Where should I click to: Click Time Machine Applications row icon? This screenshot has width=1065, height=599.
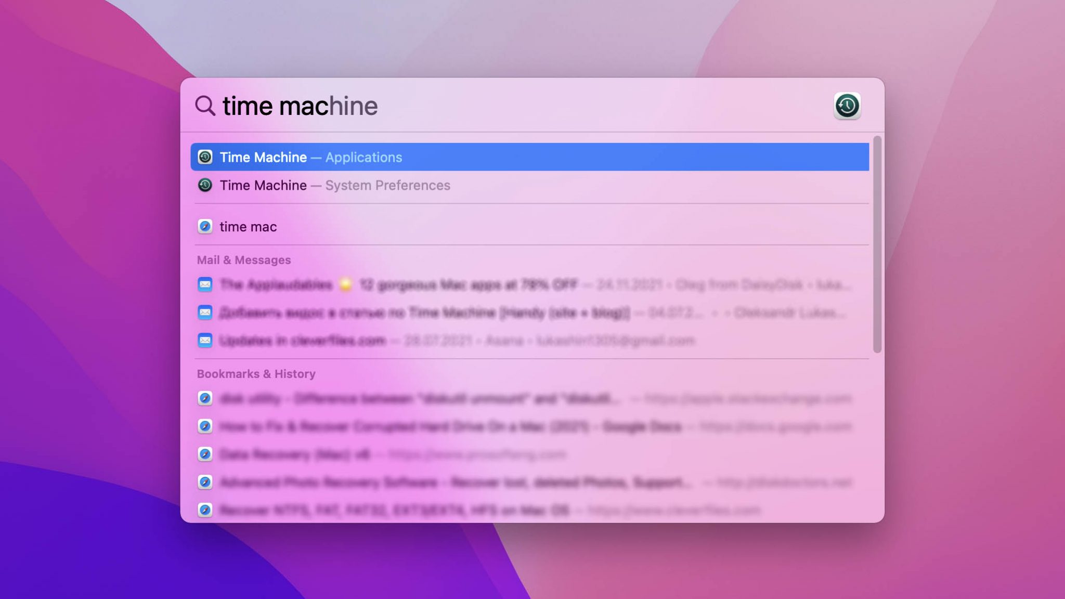point(205,157)
